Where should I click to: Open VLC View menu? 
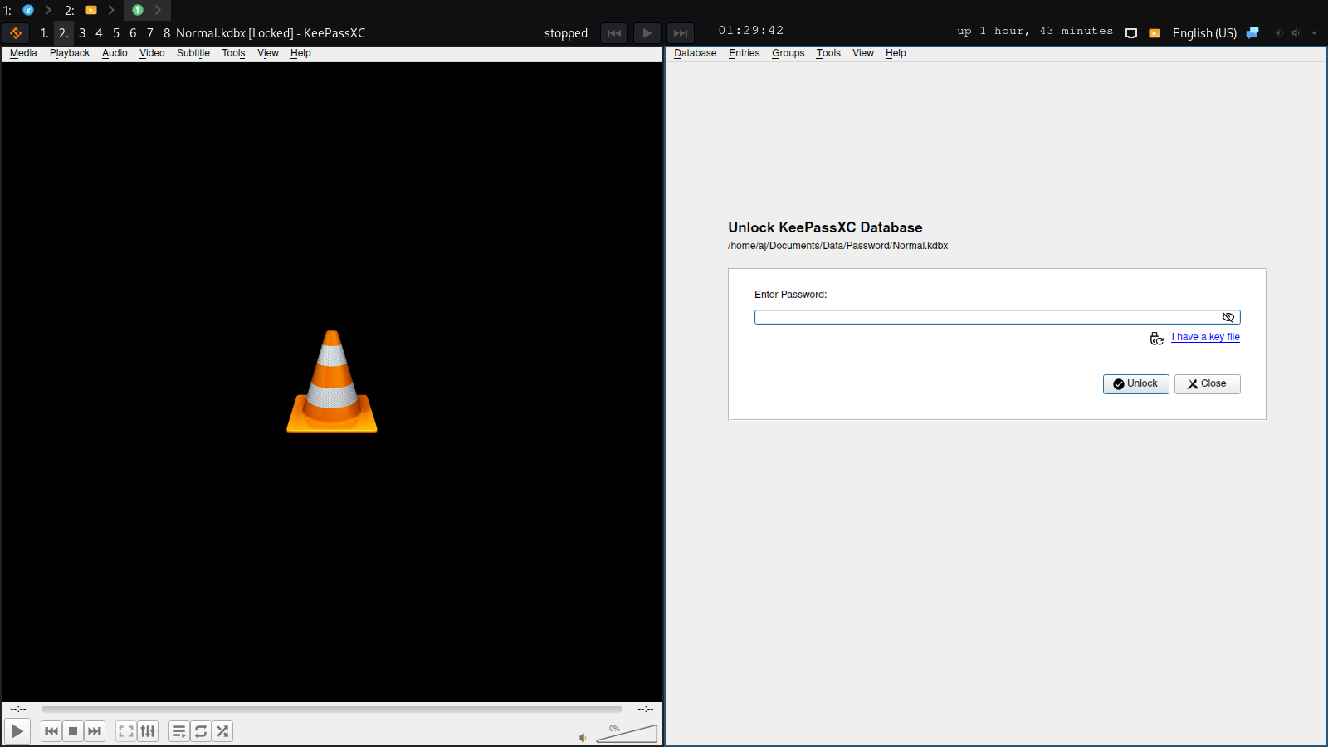click(x=268, y=53)
